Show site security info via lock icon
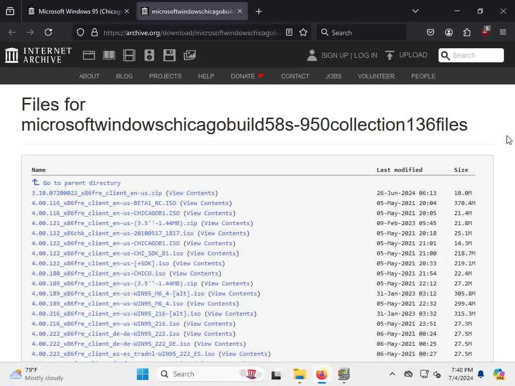The height and width of the screenshot is (386, 515). pyautogui.click(x=95, y=32)
